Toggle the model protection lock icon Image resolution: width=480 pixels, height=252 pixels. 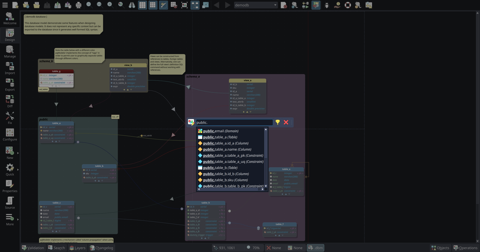click(163, 5)
